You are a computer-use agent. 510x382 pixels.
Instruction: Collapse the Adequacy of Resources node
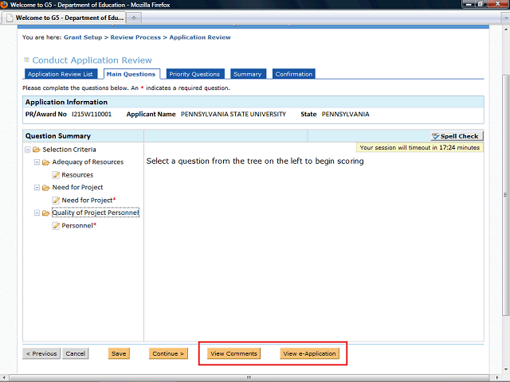(x=37, y=162)
